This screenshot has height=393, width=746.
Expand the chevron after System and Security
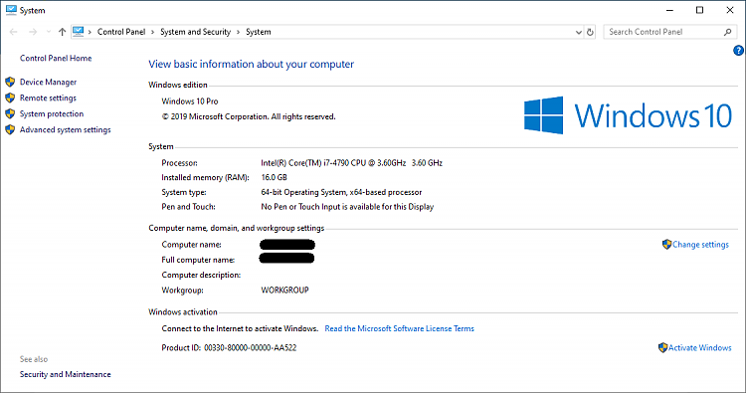[238, 32]
